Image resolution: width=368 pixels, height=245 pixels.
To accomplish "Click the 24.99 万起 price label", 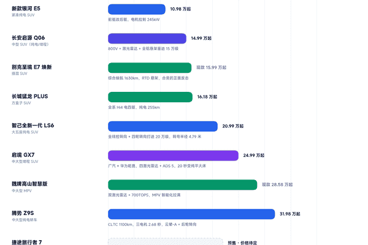I will pos(254,156).
